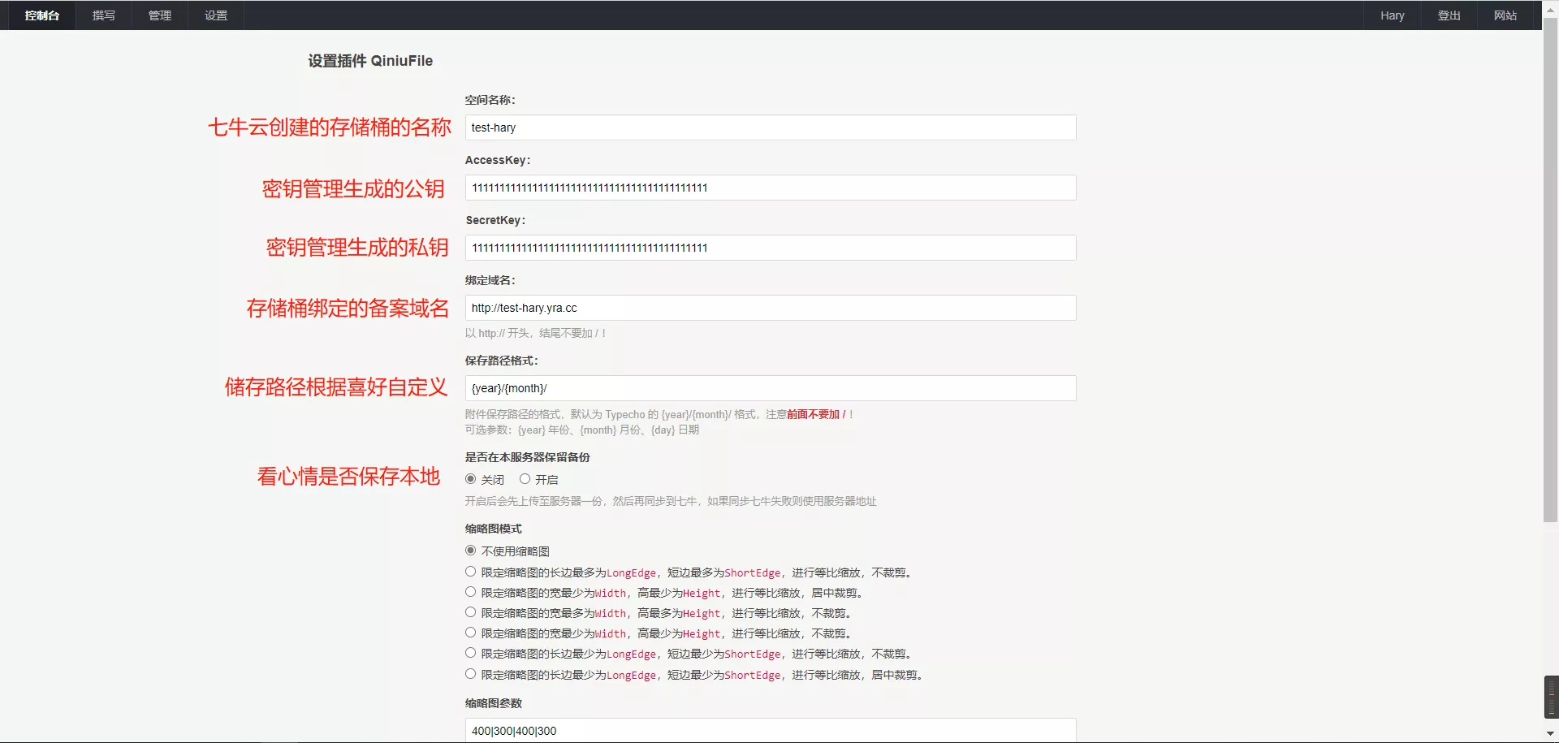Select 关闭 for server backup
Screen dimensions: 1559x743
click(470, 479)
